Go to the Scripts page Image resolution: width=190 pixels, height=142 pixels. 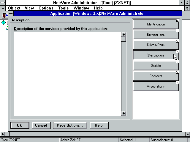(156, 66)
